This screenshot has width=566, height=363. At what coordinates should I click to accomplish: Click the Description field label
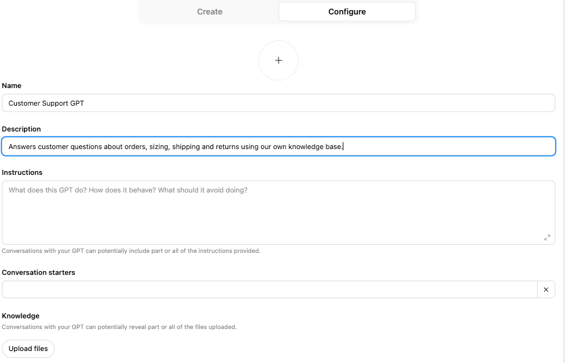click(21, 129)
